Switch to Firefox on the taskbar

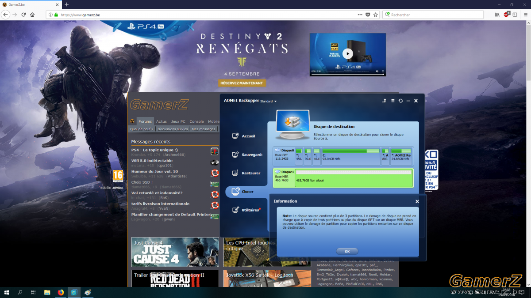tap(61, 292)
